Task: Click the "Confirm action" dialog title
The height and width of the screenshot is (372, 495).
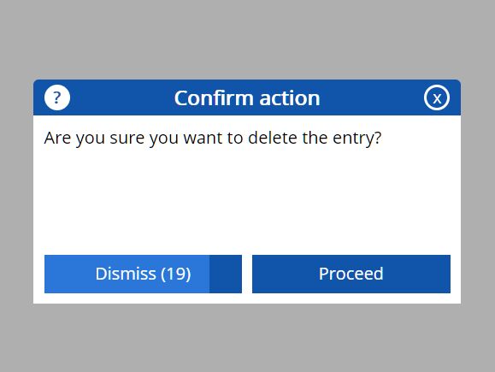Action: click(x=247, y=97)
